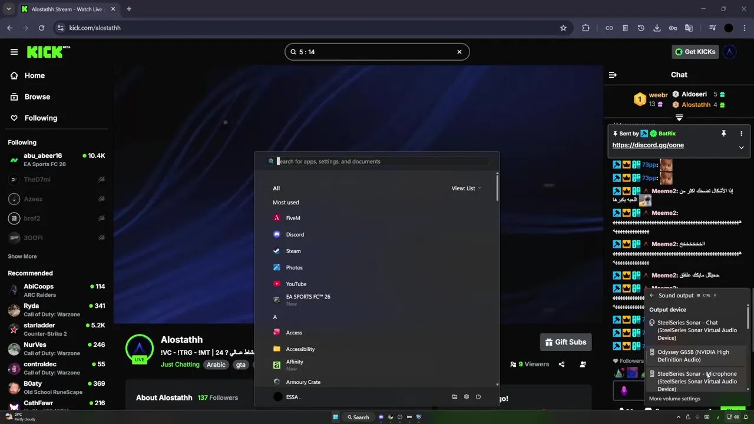Image resolution: width=754 pixels, height=424 pixels.
Task: Open starladder recommended channel
Action: click(x=57, y=329)
